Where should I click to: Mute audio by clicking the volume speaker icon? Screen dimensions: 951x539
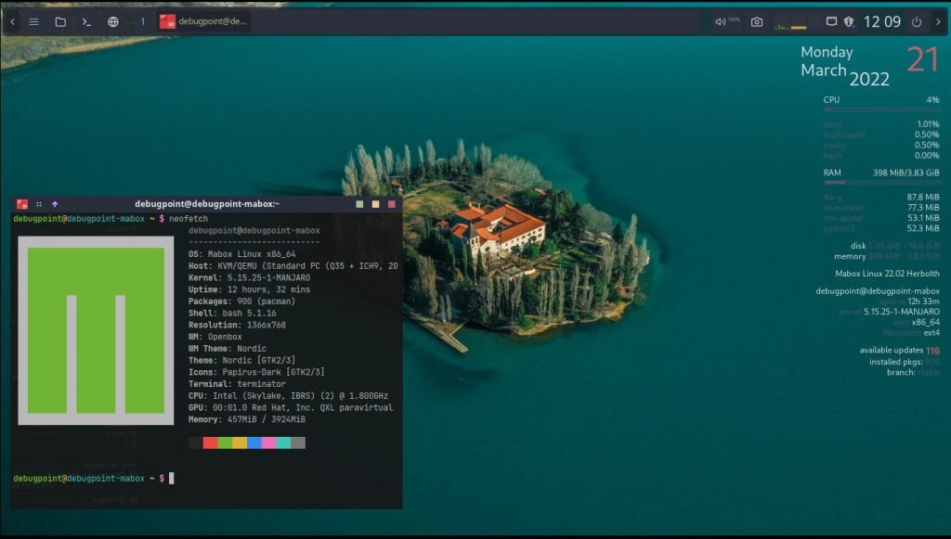point(720,21)
